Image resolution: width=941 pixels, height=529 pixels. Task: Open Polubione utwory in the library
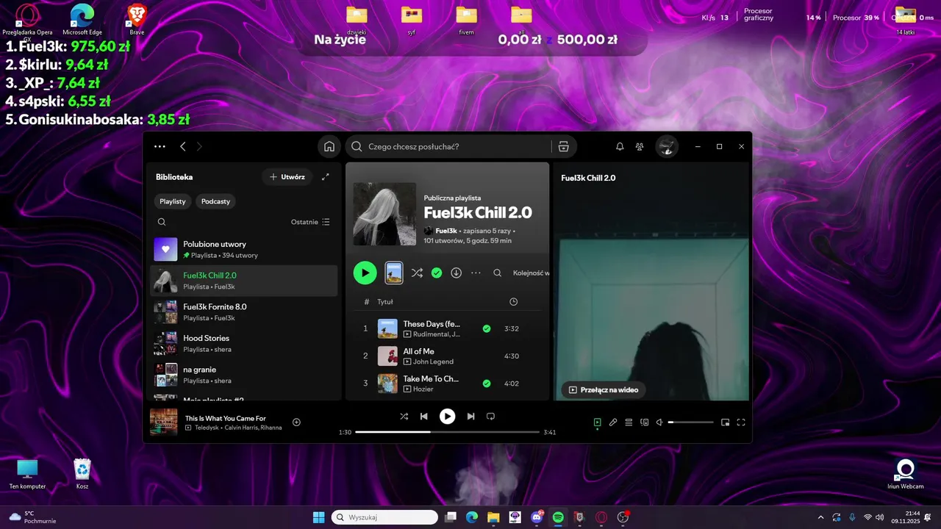tap(244, 249)
